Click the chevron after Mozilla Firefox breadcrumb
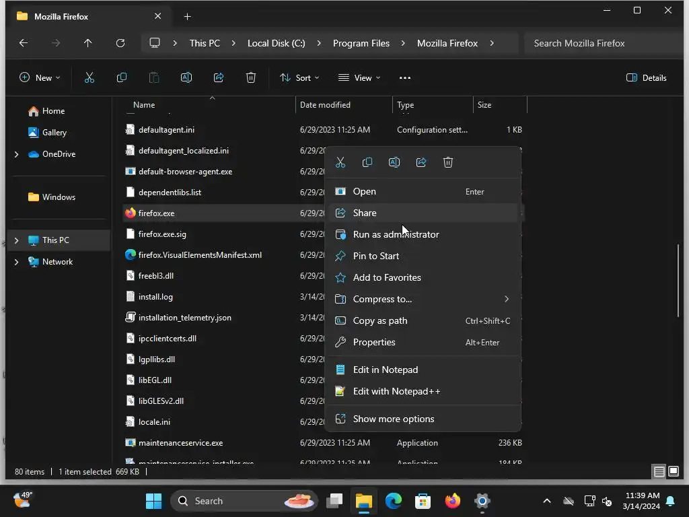The width and height of the screenshot is (689, 517). pos(492,43)
